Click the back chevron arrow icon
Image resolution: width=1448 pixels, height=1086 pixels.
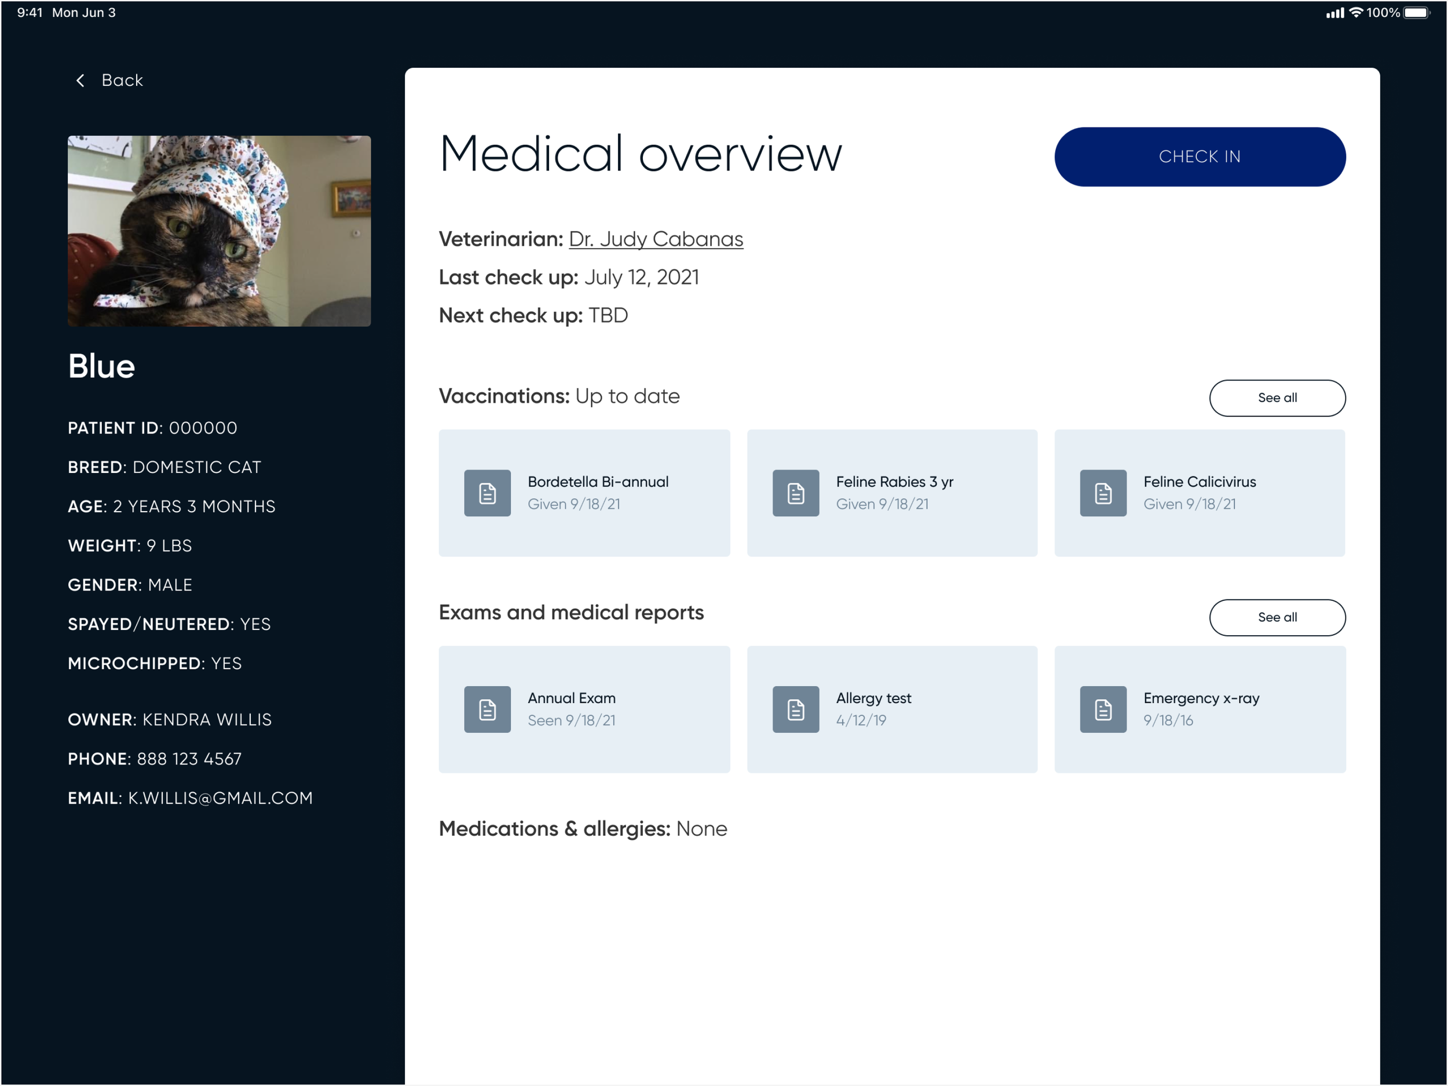(x=81, y=81)
